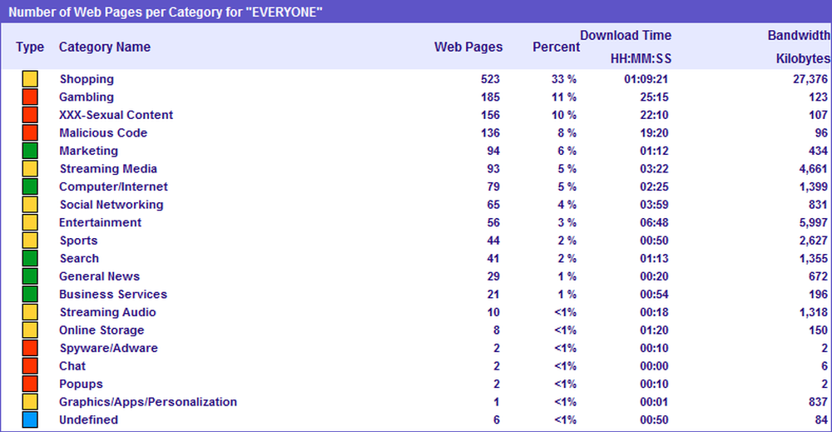Click the Download Time column header

tap(626, 35)
